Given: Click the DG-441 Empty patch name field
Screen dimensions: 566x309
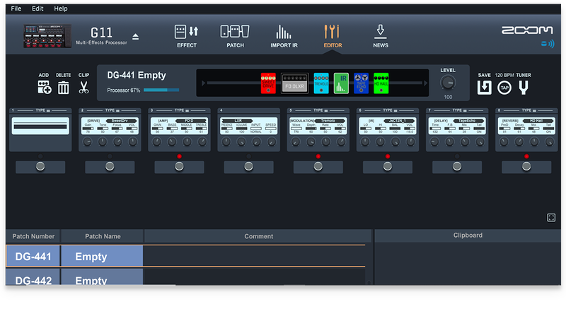Looking at the screenshot, I should pyautogui.click(x=137, y=76).
